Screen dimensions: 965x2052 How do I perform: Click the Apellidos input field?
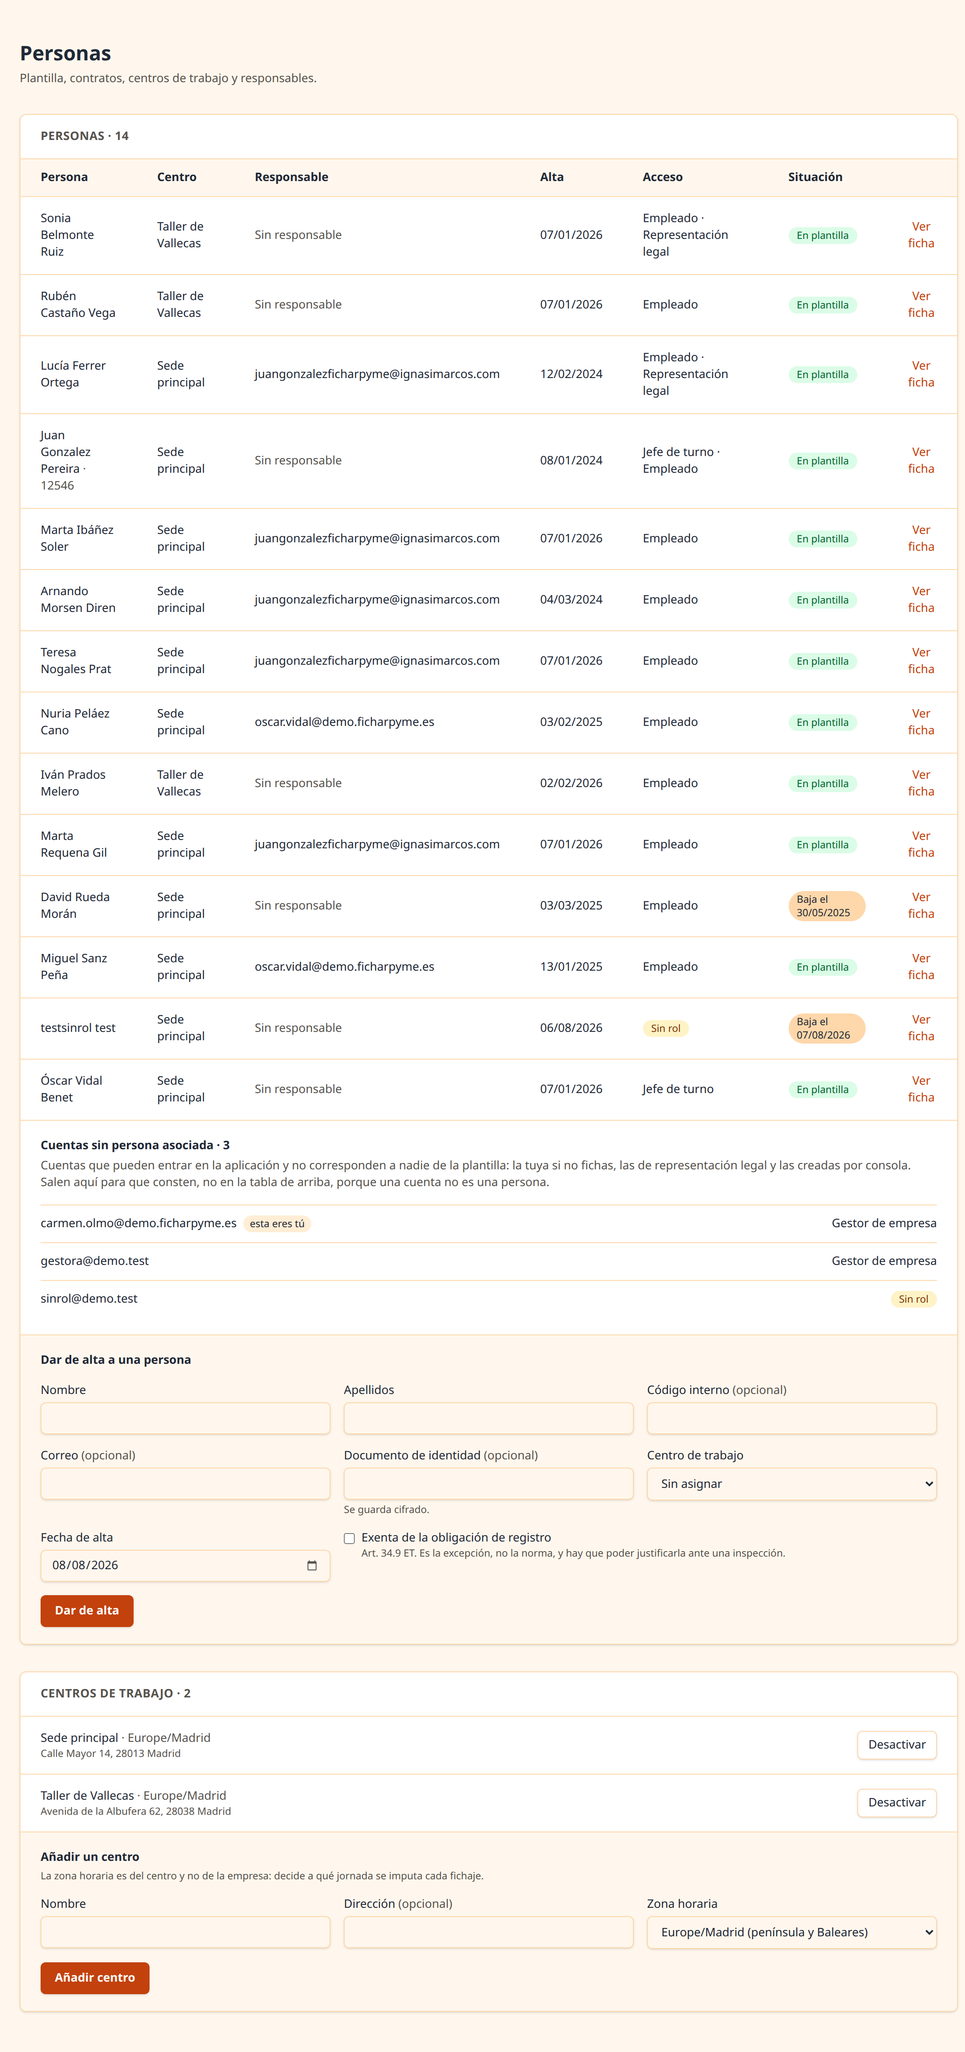488,1418
